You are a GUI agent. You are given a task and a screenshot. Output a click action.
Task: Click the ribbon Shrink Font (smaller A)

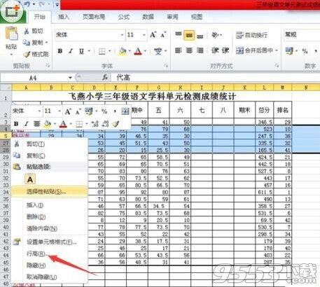pyautogui.click(x=163, y=35)
